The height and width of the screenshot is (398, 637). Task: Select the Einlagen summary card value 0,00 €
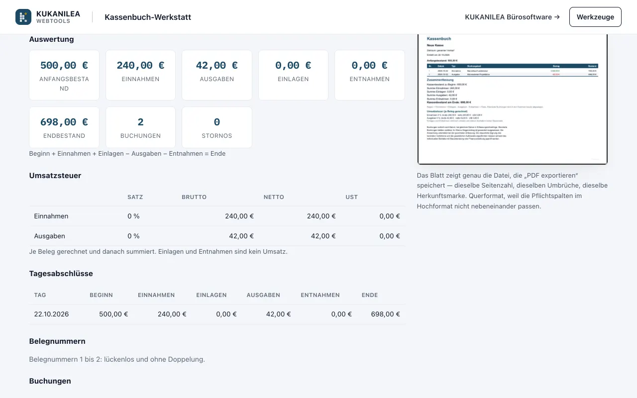293,65
